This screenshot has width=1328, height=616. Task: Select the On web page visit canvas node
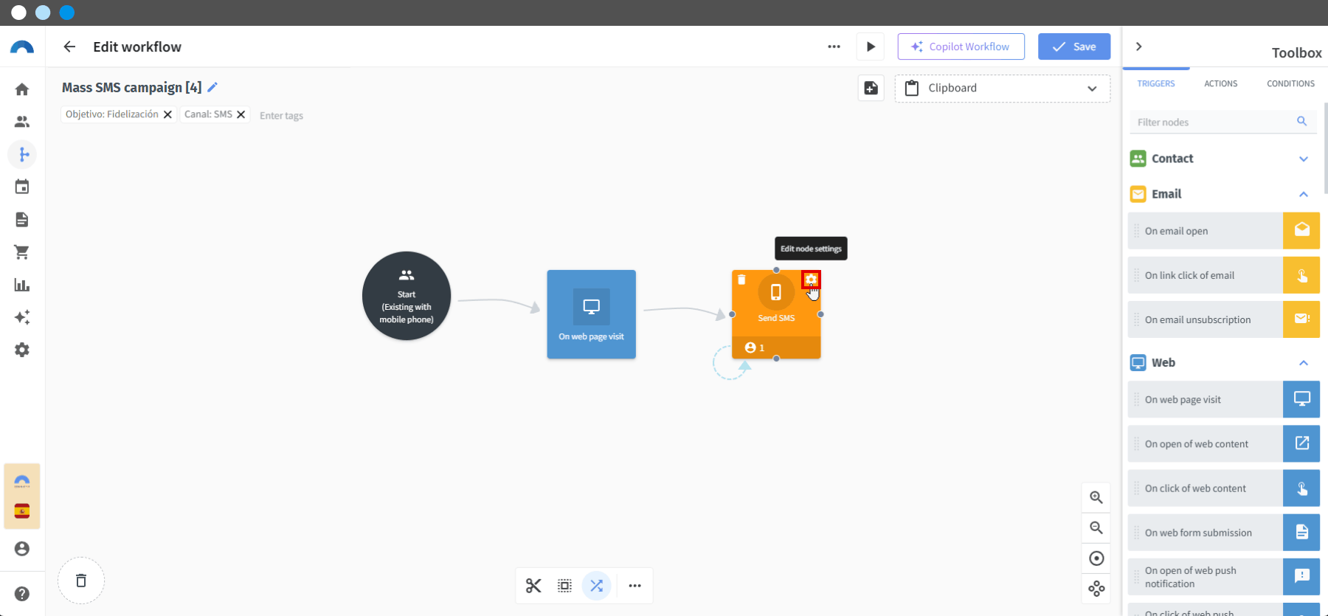pyautogui.click(x=591, y=314)
